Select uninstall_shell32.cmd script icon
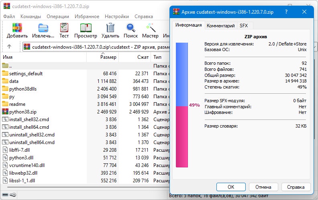Viewport: 318px width, 200px height. click(5, 134)
